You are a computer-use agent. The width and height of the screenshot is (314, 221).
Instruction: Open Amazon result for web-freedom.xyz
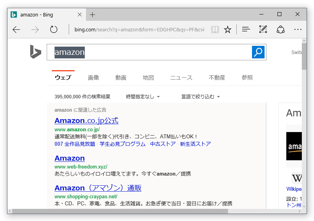[x=69, y=158]
